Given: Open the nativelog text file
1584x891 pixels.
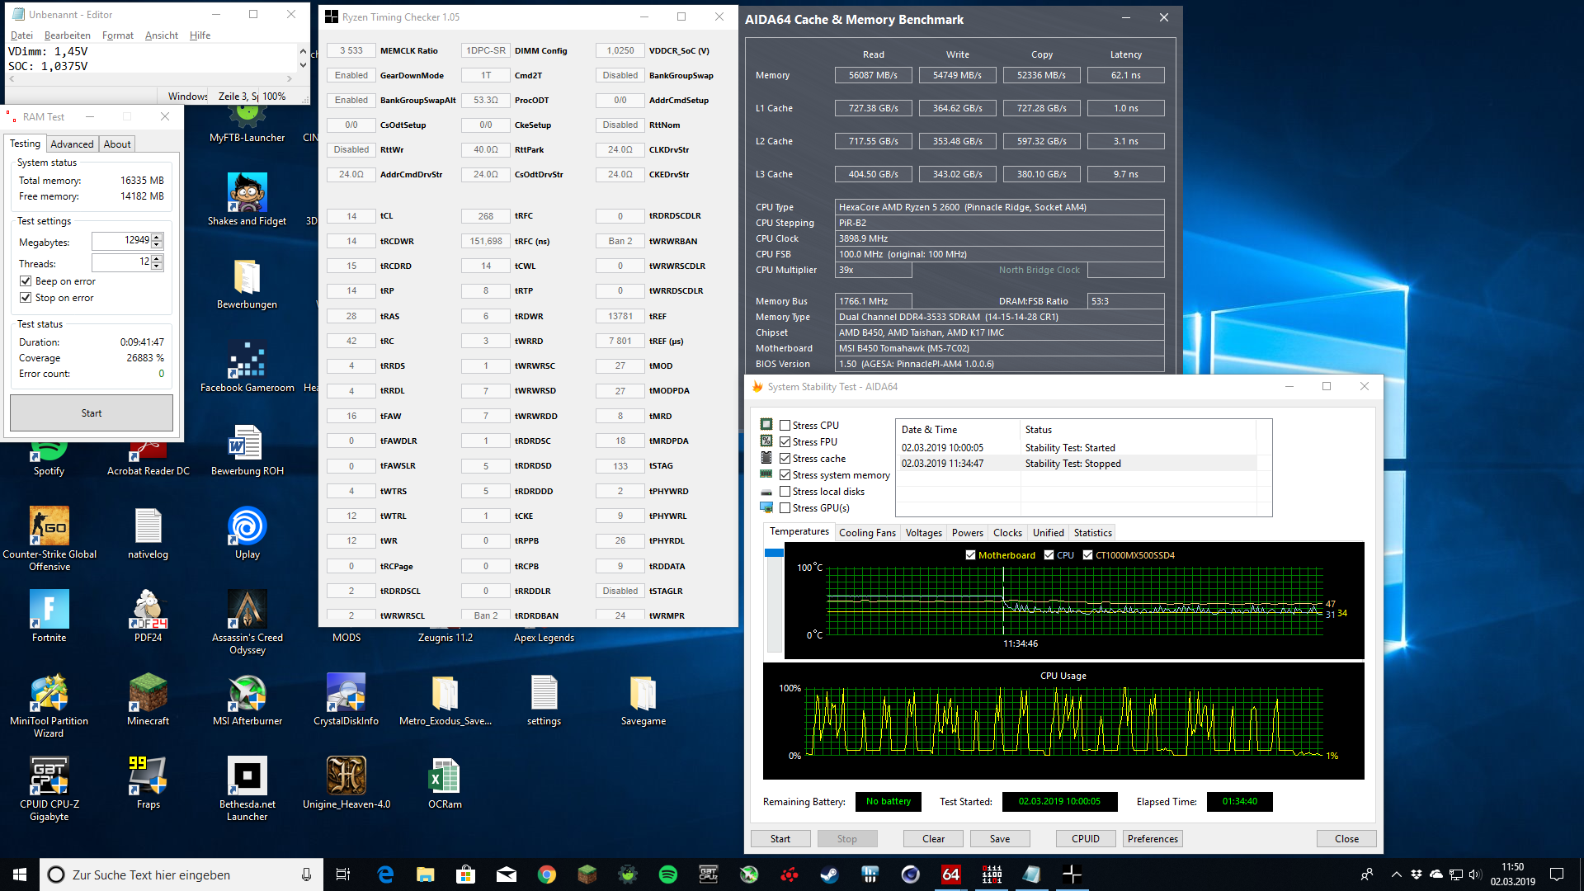Looking at the screenshot, I should click(x=148, y=532).
